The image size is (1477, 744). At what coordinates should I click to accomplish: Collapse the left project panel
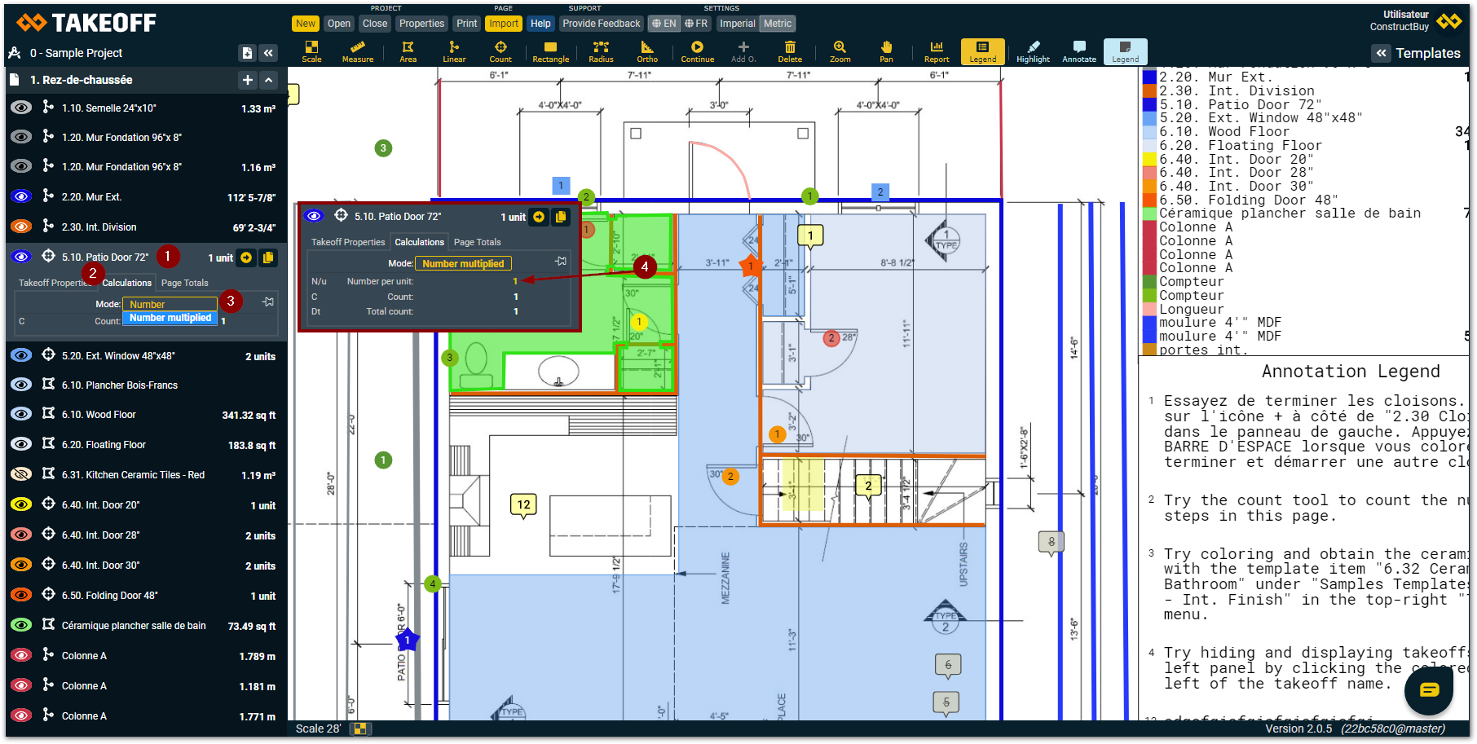[x=268, y=53]
